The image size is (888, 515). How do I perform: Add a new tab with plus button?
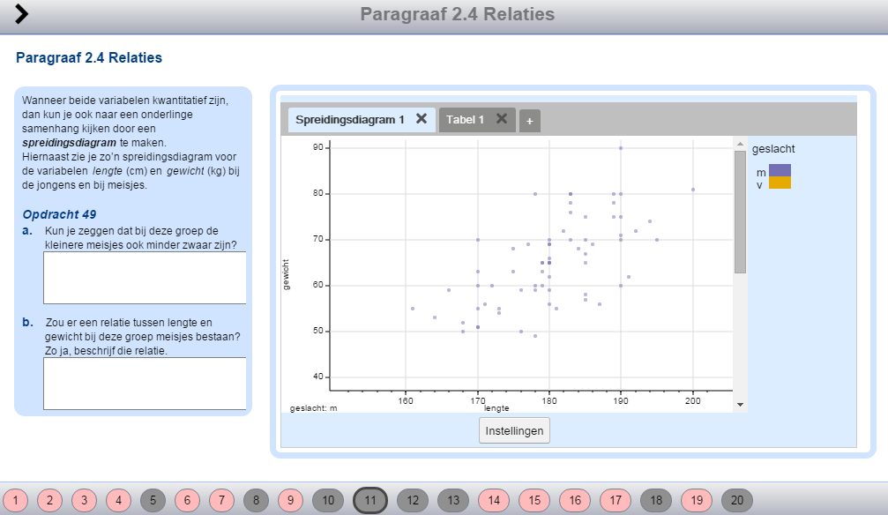(529, 122)
